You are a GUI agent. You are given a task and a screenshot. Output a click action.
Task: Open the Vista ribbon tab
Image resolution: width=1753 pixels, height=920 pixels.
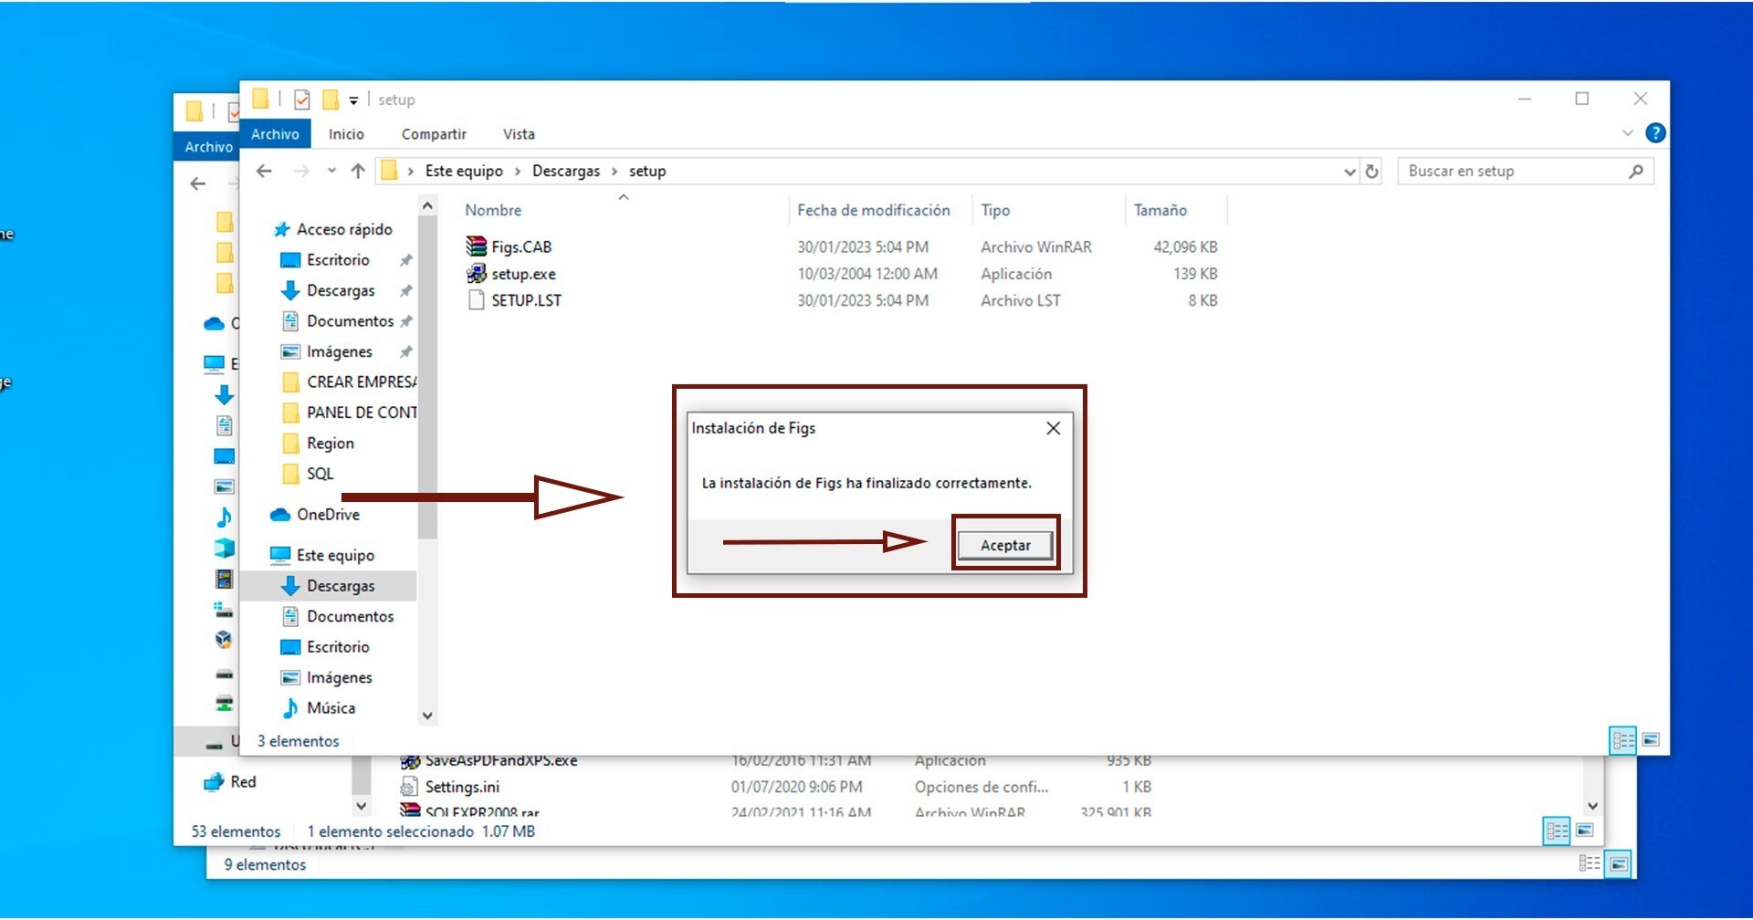519,134
